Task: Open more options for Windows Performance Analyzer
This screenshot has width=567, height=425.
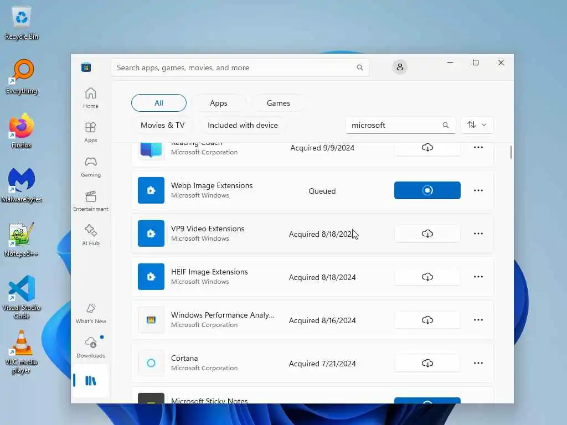Action: (478, 320)
